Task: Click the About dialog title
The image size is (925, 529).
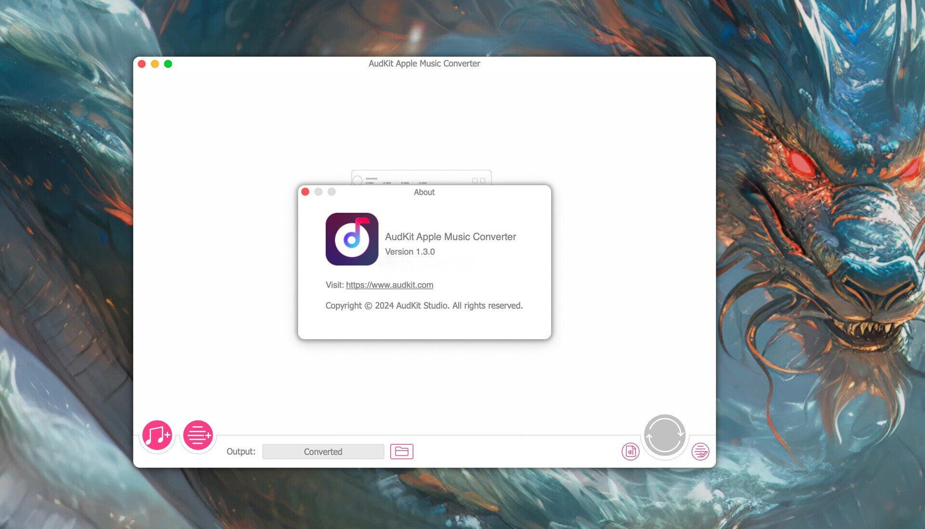Action: tap(424, 192)
